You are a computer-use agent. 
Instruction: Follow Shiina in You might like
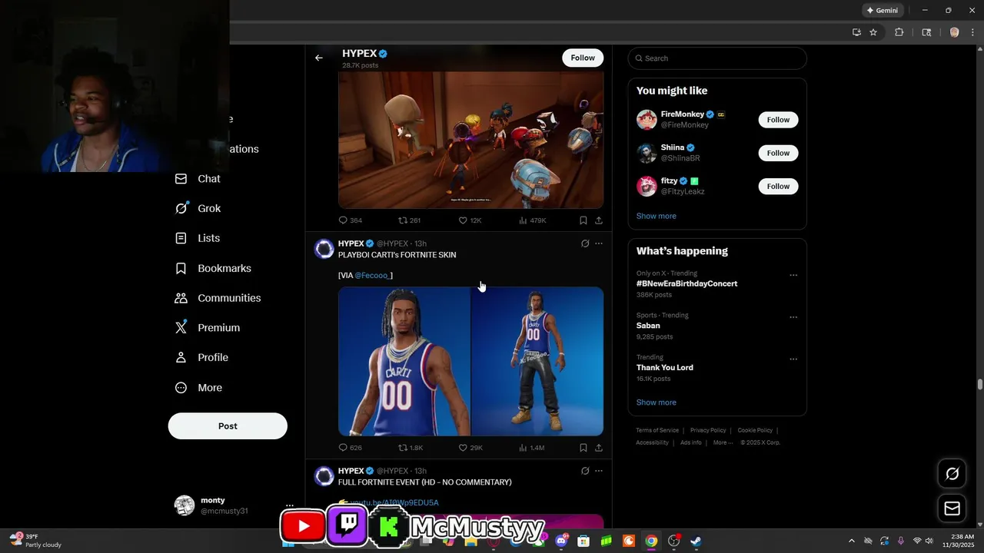click(778, 153)
